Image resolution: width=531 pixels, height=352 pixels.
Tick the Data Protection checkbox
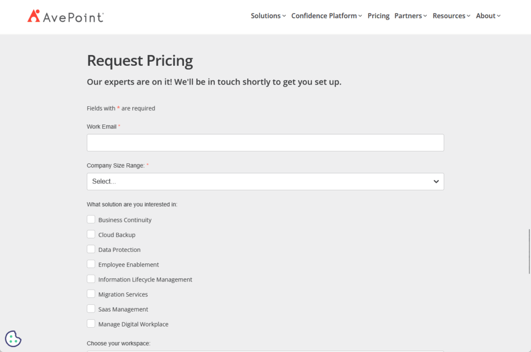91,249
